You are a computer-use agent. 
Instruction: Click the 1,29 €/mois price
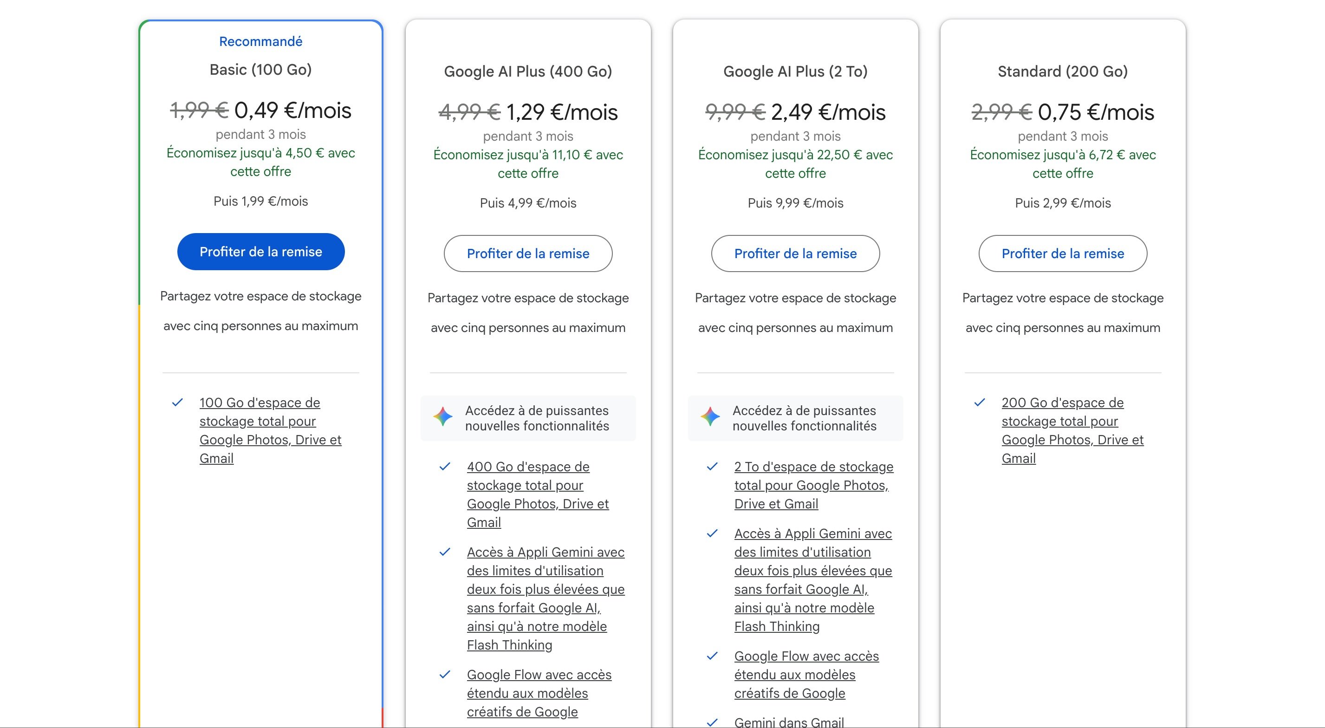562,112
